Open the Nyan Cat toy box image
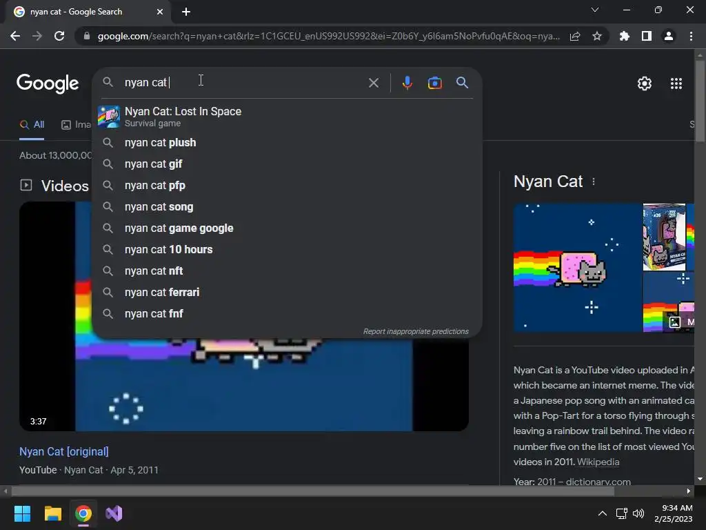The height and width of the screenshot is (530, 706). (664, 237)
